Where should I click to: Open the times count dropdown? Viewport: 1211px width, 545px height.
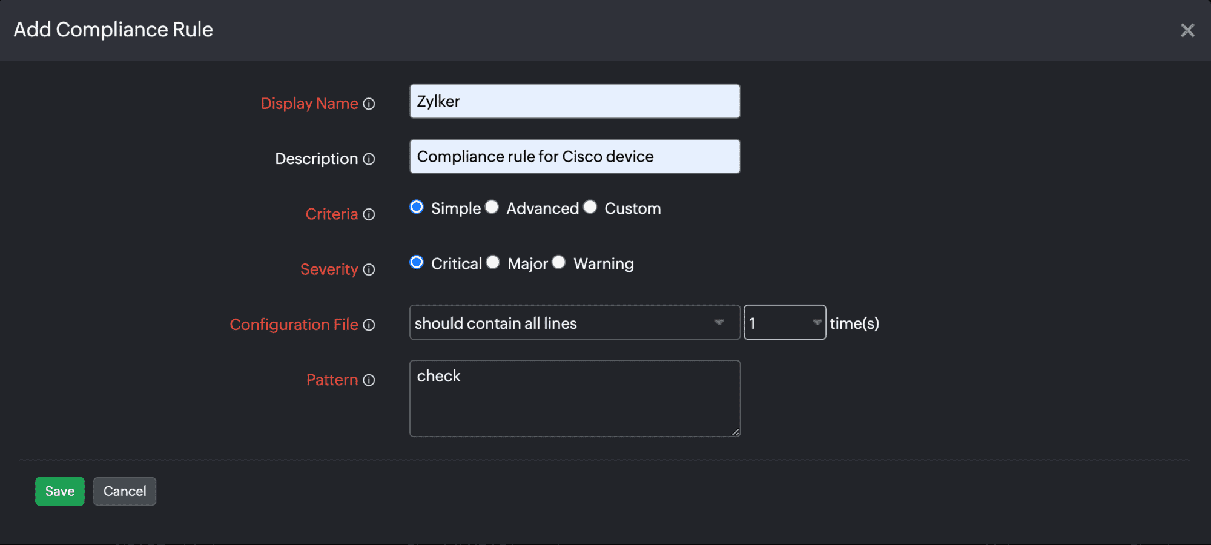click(784, 323)
